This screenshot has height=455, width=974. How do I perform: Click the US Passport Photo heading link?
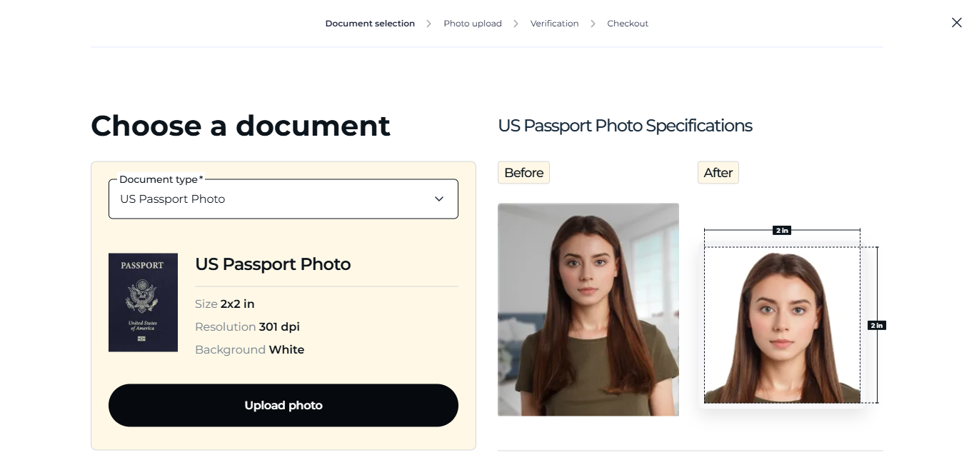click(x=273, y=264)
